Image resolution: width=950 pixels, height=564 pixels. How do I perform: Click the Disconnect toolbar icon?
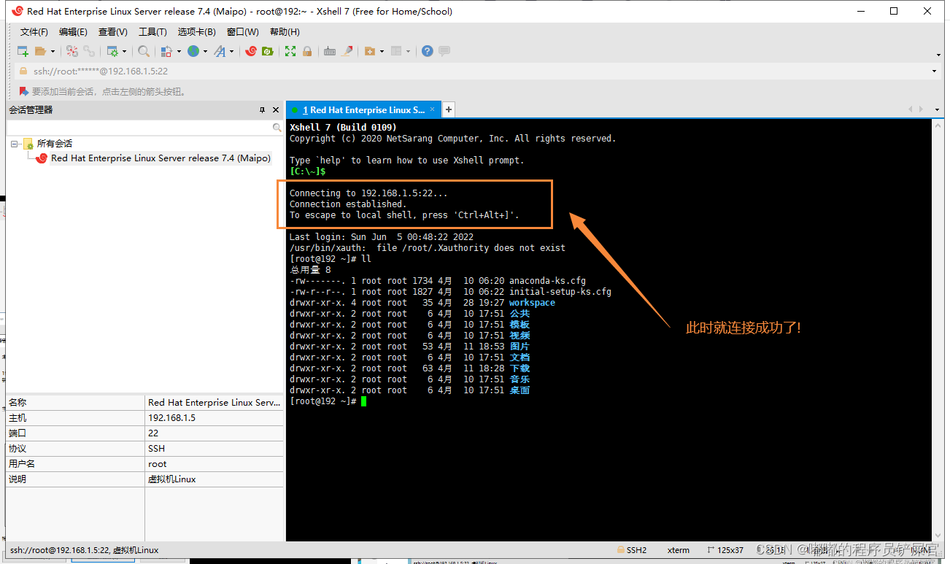coord(72,51)
